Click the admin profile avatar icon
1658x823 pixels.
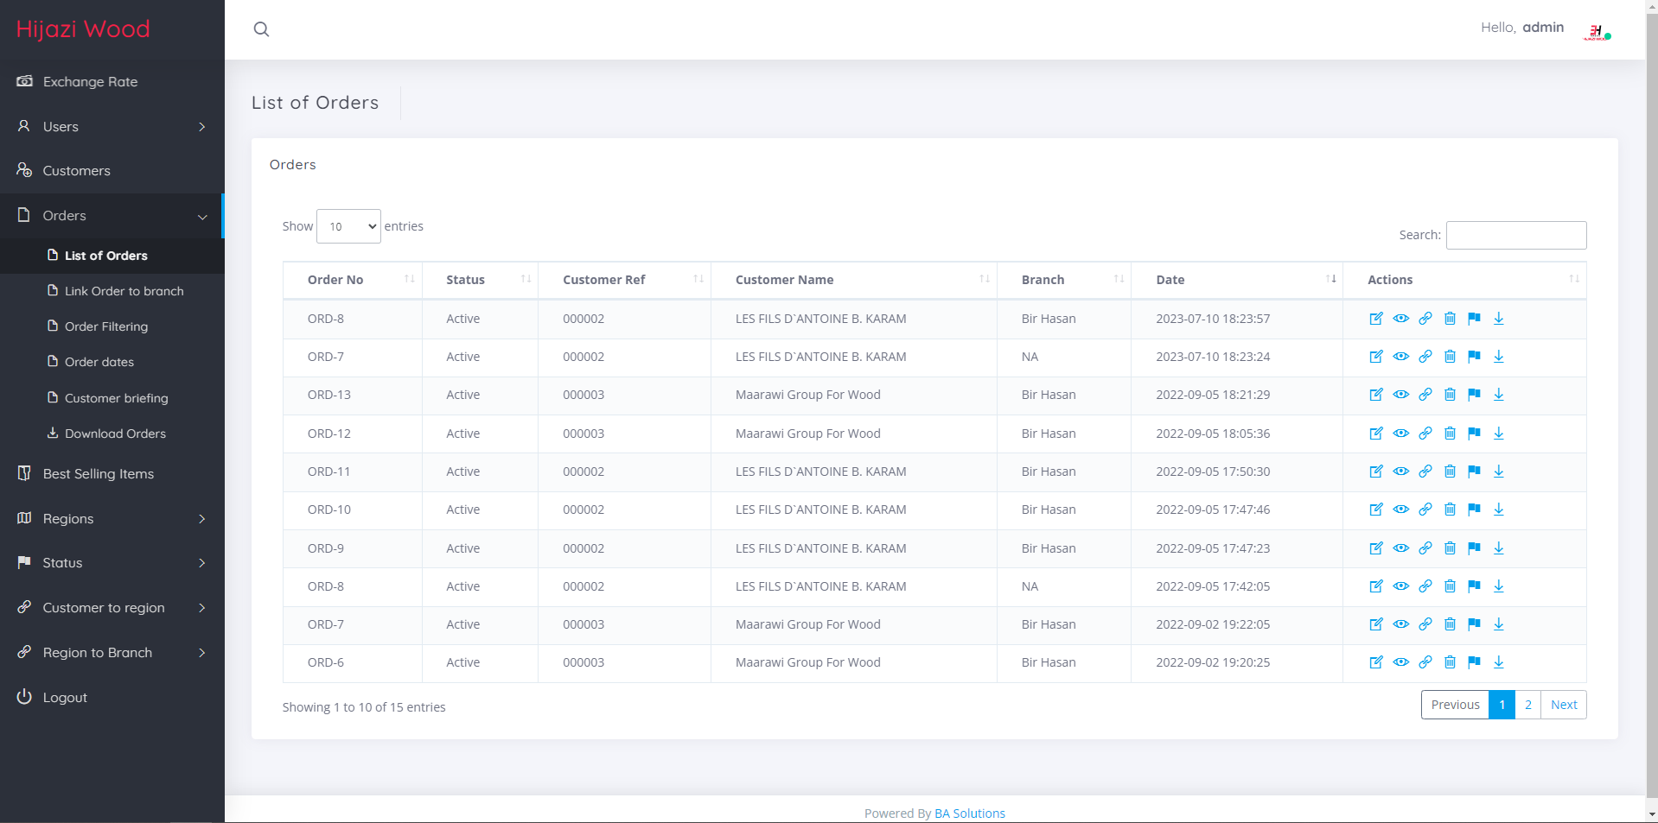coord(1596,32)
